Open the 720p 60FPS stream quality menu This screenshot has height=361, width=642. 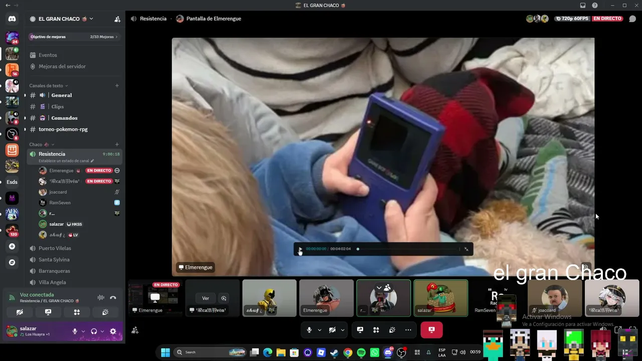pos(572,19)
